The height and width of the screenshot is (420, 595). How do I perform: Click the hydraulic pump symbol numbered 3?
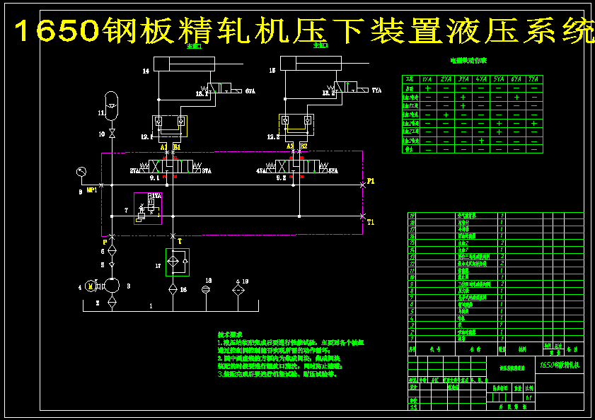(112, 286)
